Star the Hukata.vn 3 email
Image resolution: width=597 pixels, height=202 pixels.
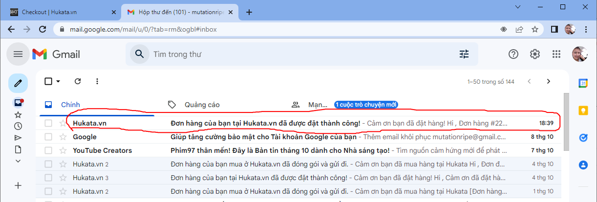click(x=63, y=178)
